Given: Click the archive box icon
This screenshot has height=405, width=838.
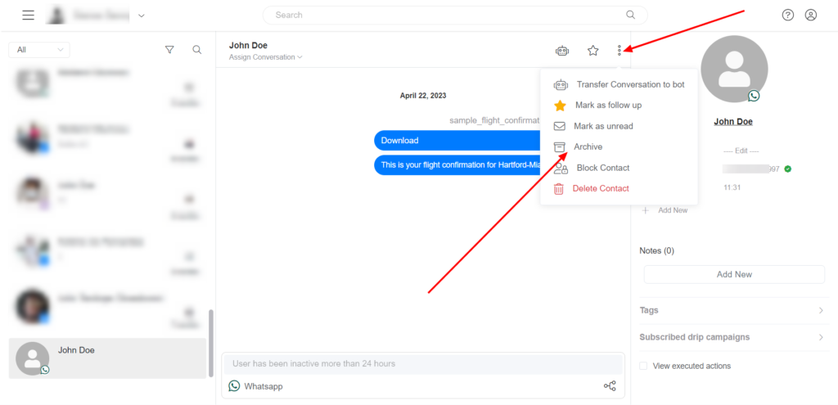Looking at the screenshot, I should pos(559,147).
